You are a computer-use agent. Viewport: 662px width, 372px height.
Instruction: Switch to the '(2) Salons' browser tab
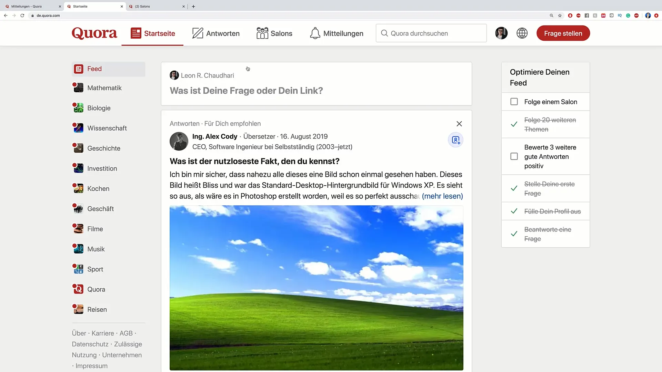point(157,6)
